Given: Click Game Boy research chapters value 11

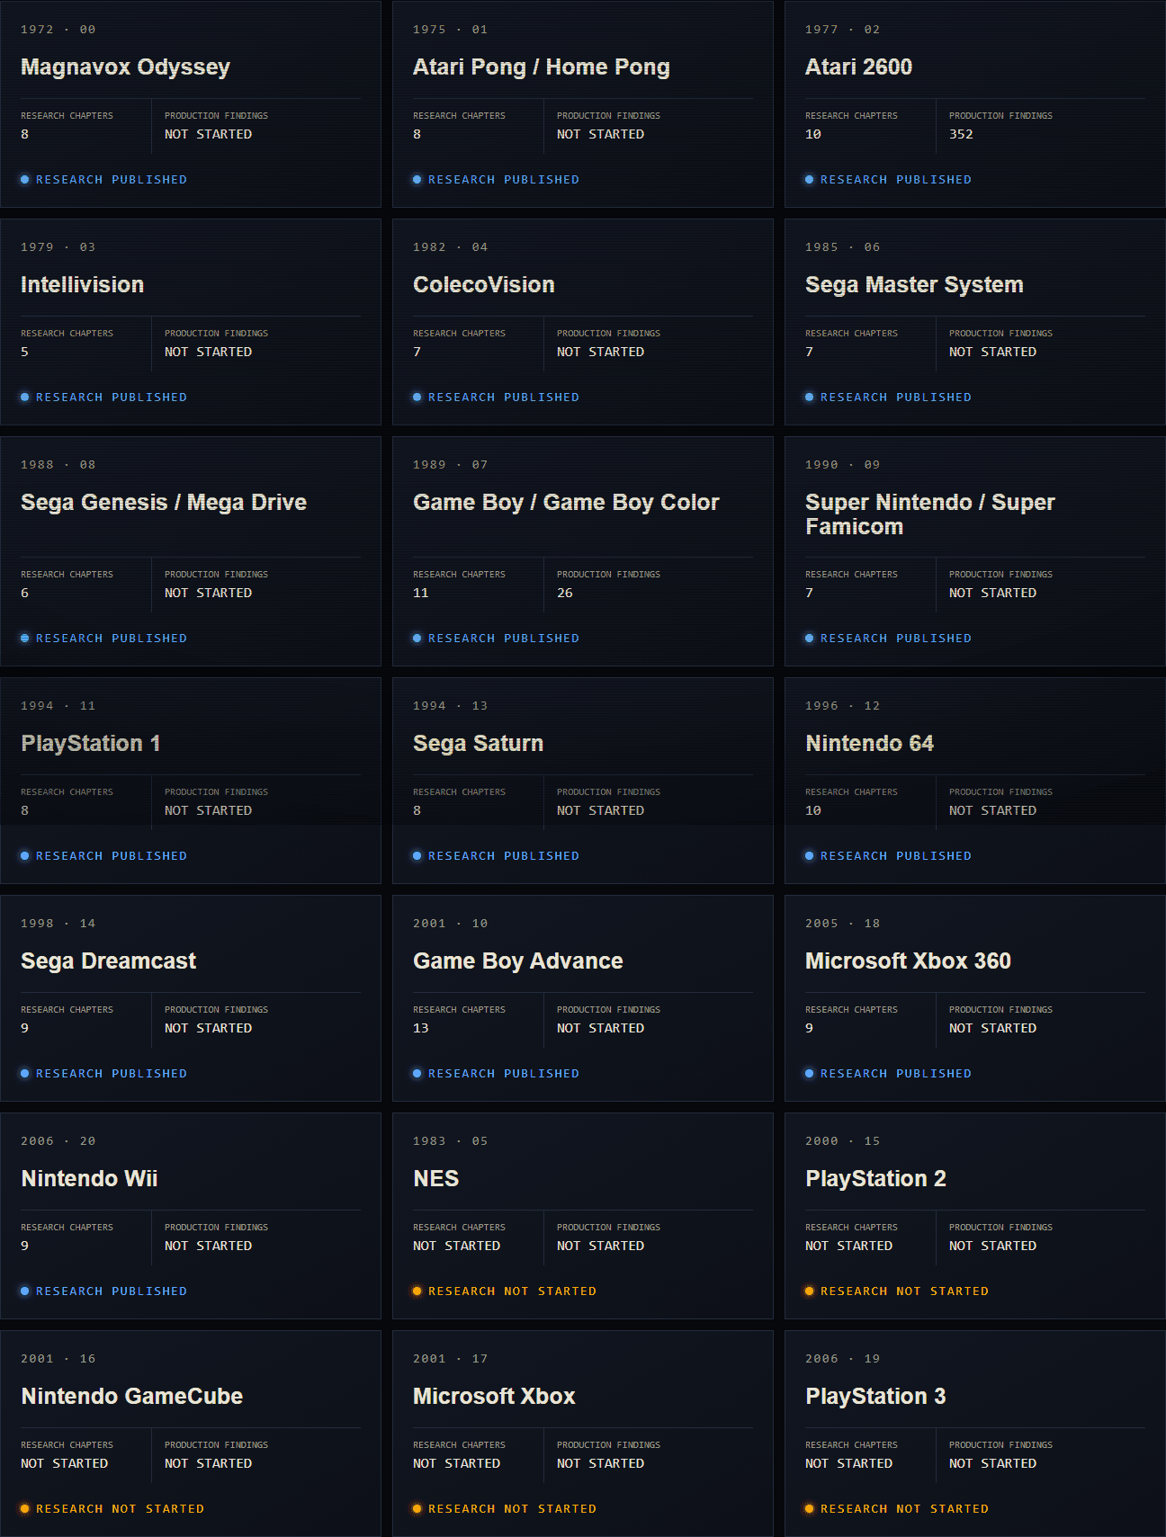Looking at the screenshot, I should tap(420, 593).
